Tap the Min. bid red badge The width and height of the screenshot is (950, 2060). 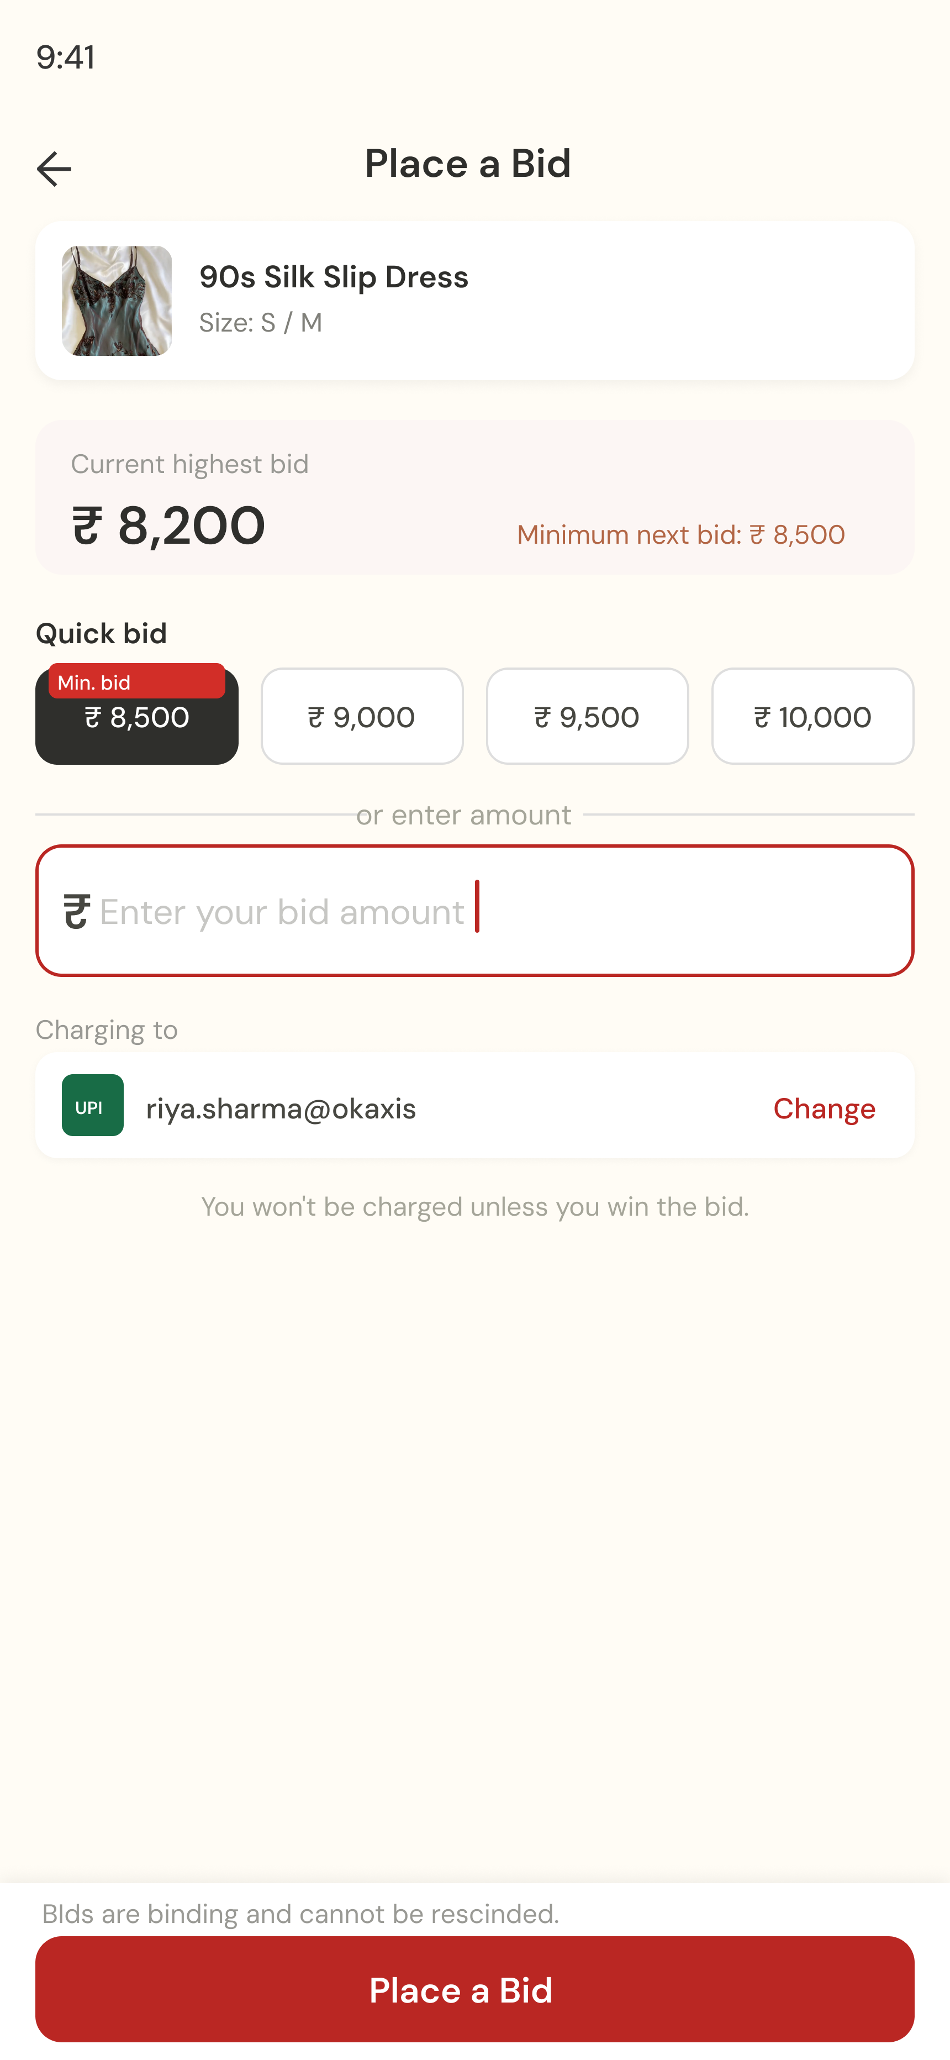[x=136, y=681]
